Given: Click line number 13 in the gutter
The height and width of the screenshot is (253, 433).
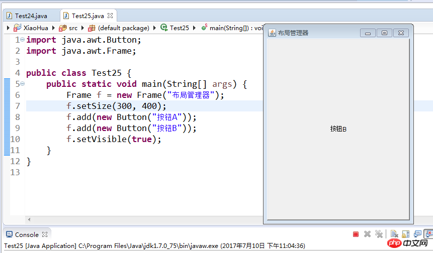Looking at the screenshot, I should pos(15,172).
